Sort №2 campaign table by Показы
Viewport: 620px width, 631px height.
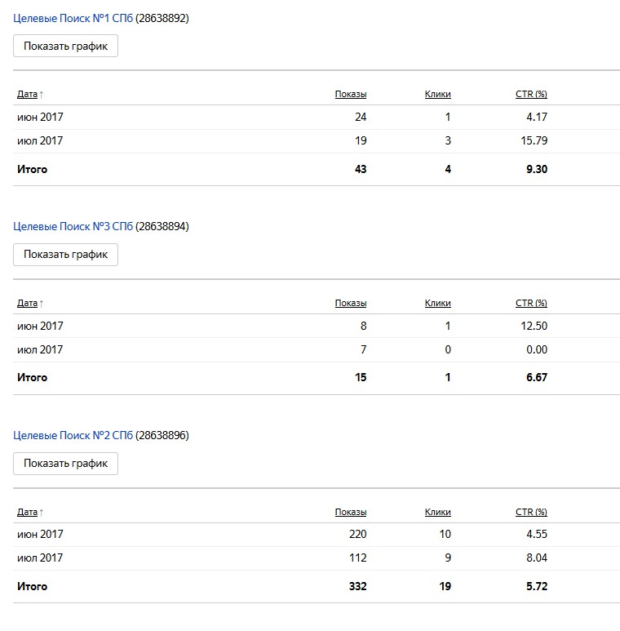[x=351, y=512]
